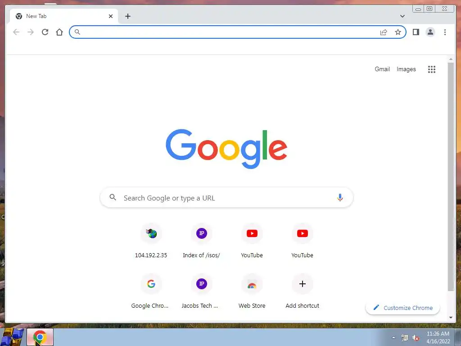Open the 104.192.2.35 shortcut

(x=151, y=241)
